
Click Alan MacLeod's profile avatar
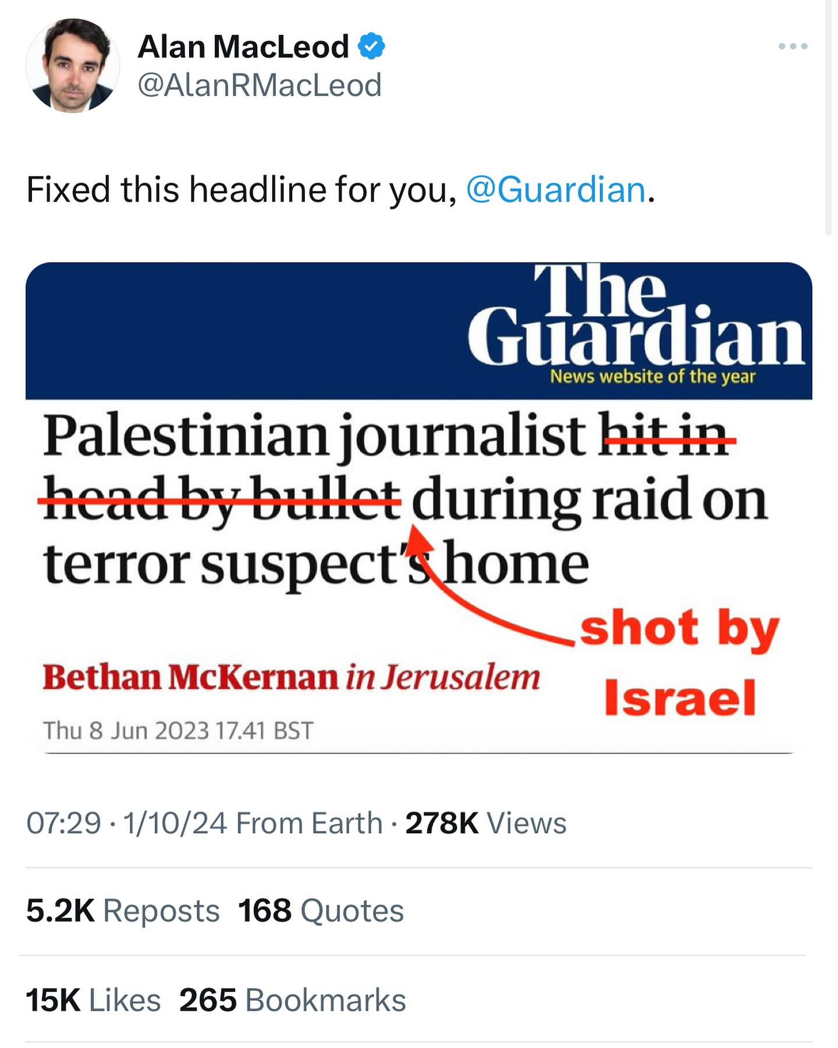72,65
